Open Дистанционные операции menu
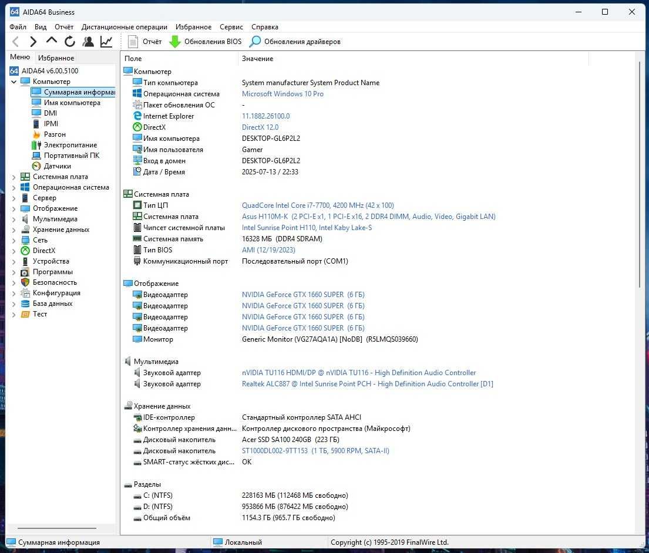649x553 pixels. pyautogui.click(x=125, y=27)
